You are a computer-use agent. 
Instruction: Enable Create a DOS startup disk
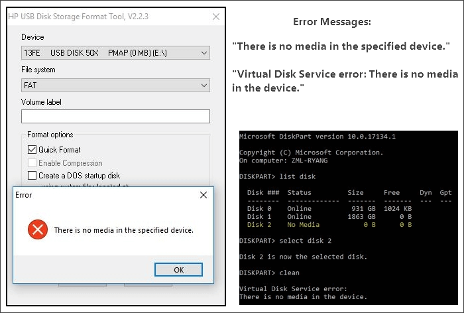pyautogui.click(x=32, y=176)
